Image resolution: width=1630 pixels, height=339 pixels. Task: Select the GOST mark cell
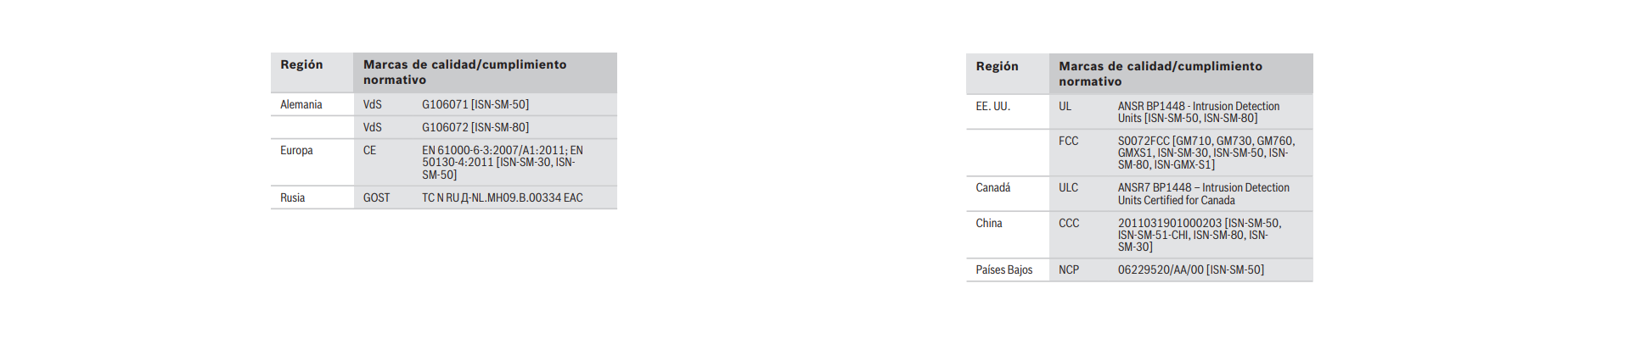click(x=376, y=198)
